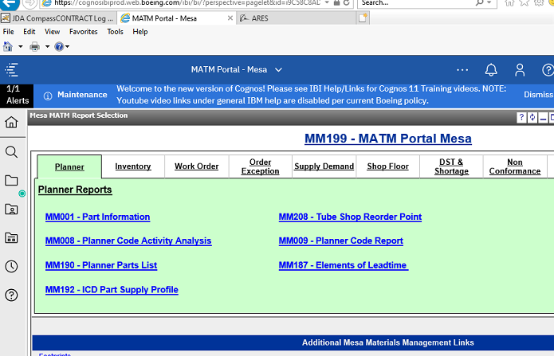Viewport: 554px width, 356px height.
Task: Open the personal user menu icon
Action: pyautogui.click(x=520, y=70)
